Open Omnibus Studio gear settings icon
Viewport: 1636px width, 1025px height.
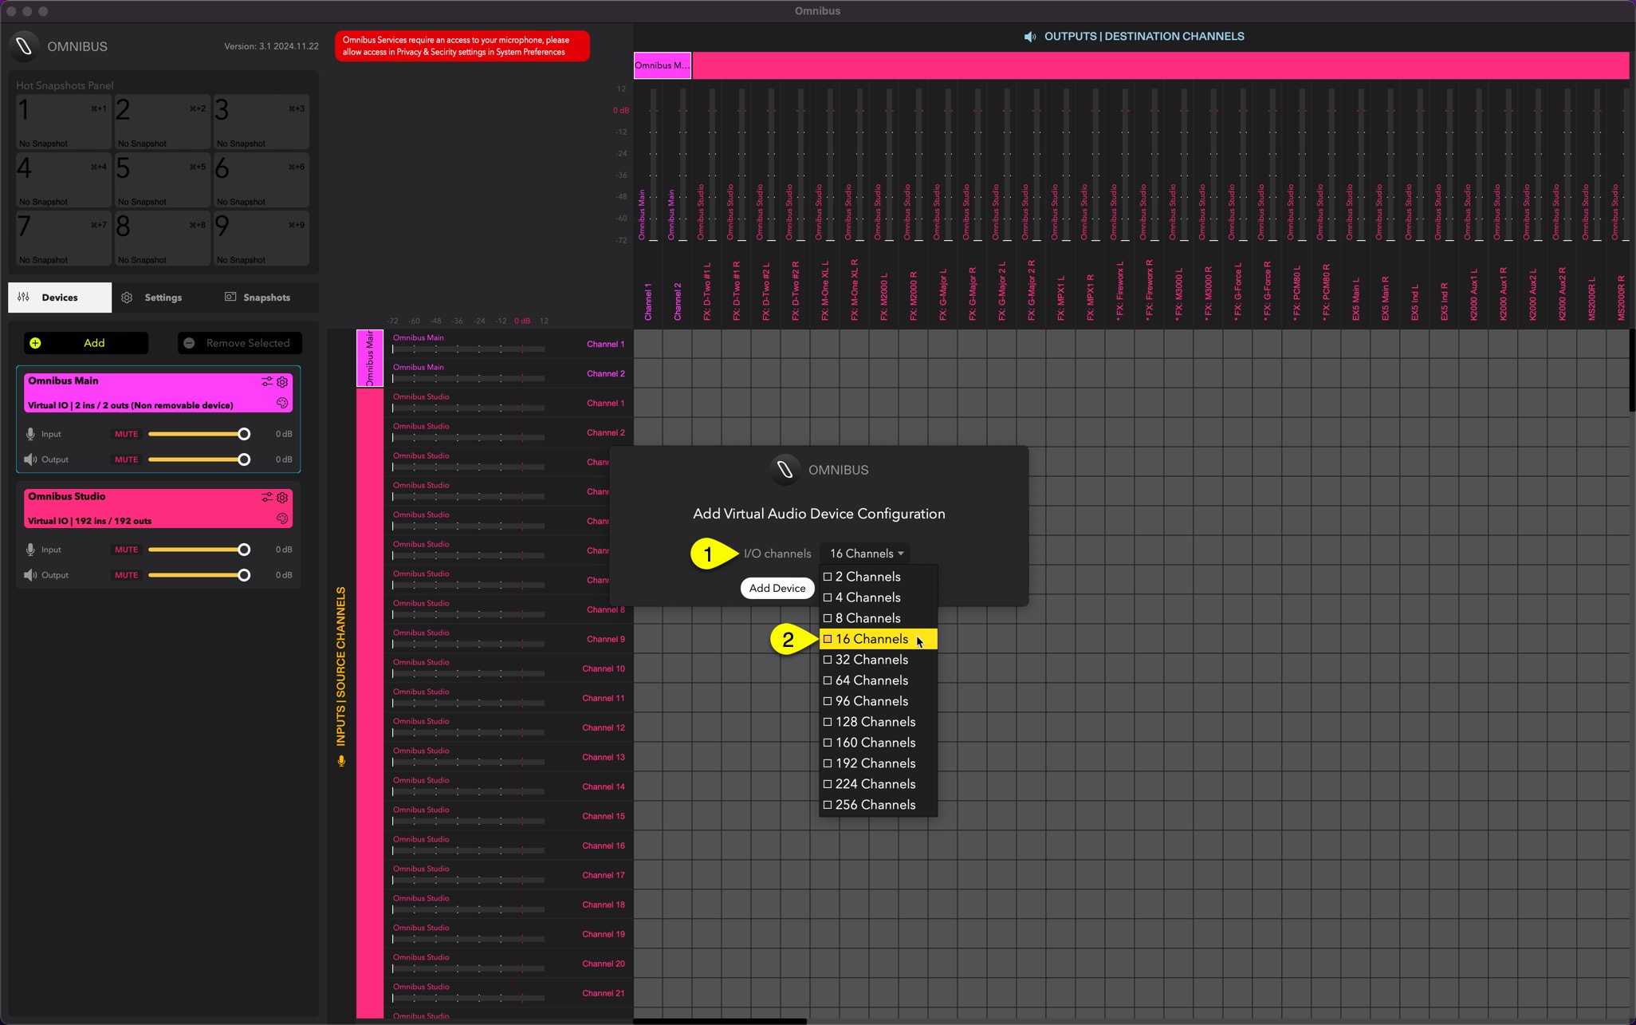pyautogui.click(x=282, y=497)
